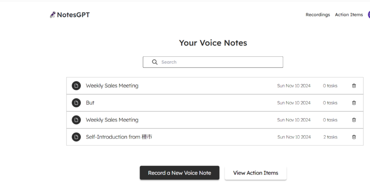
Task: Focus the Search input field
Action: point(213,62)
